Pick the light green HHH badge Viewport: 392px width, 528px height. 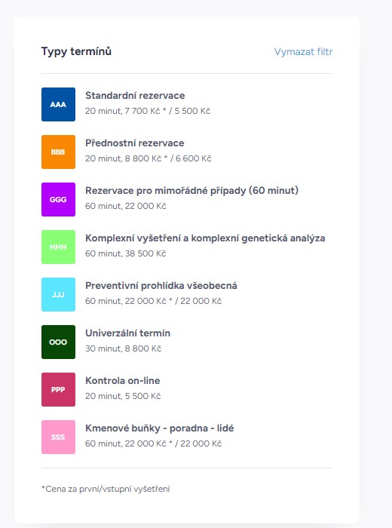tap(58, 247)
